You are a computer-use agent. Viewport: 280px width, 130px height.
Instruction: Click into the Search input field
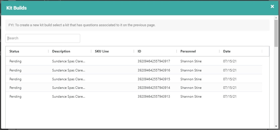coord(43,38)
